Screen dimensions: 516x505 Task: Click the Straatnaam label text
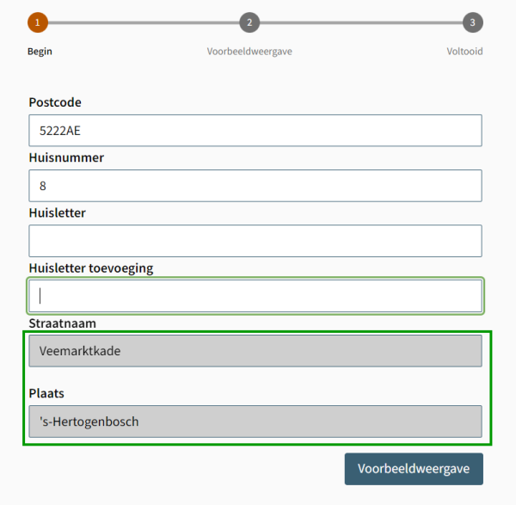click(x=62, y=323)
